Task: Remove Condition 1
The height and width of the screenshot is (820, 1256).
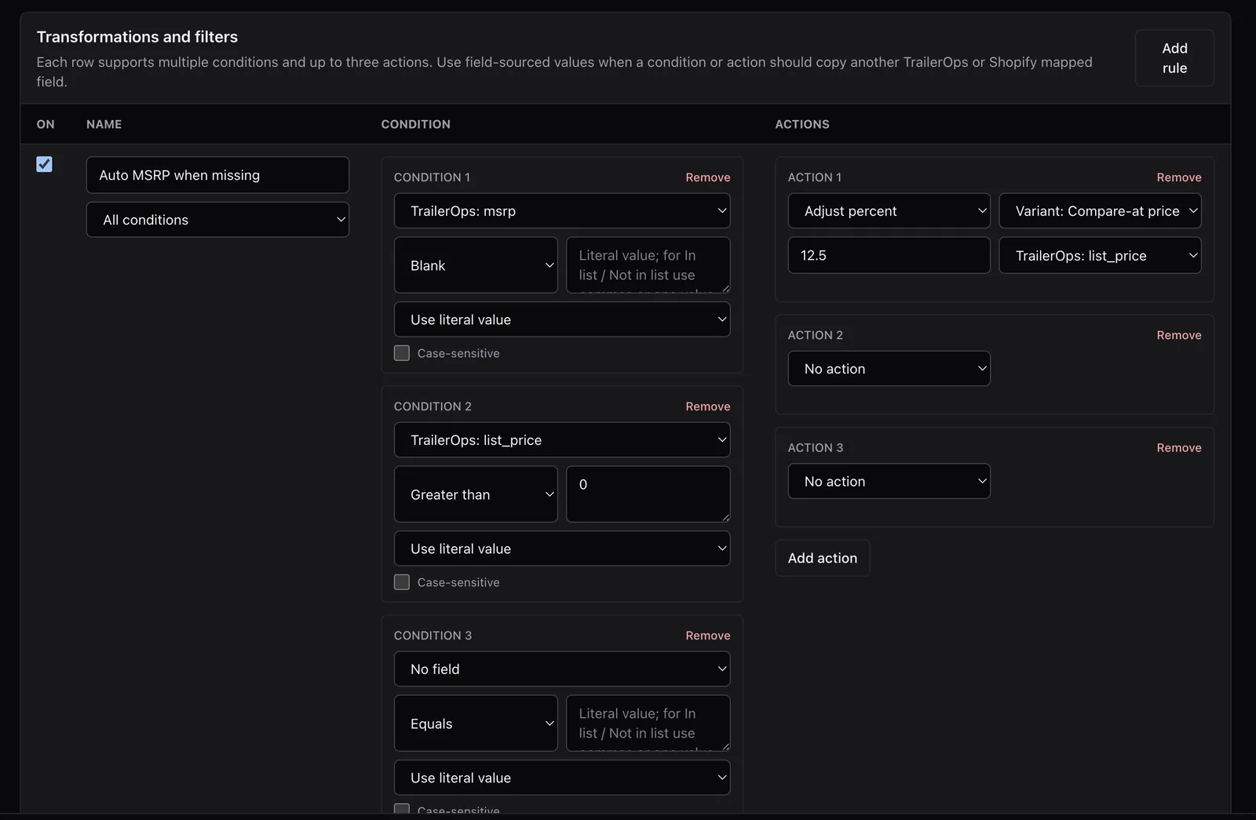Action: coord(708,177)
